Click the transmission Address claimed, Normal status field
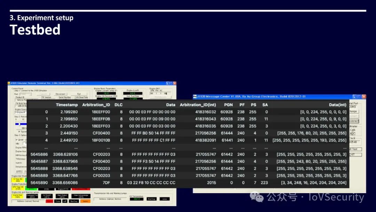Viewport: 376px width, 212px height. [x=110, y=199]
